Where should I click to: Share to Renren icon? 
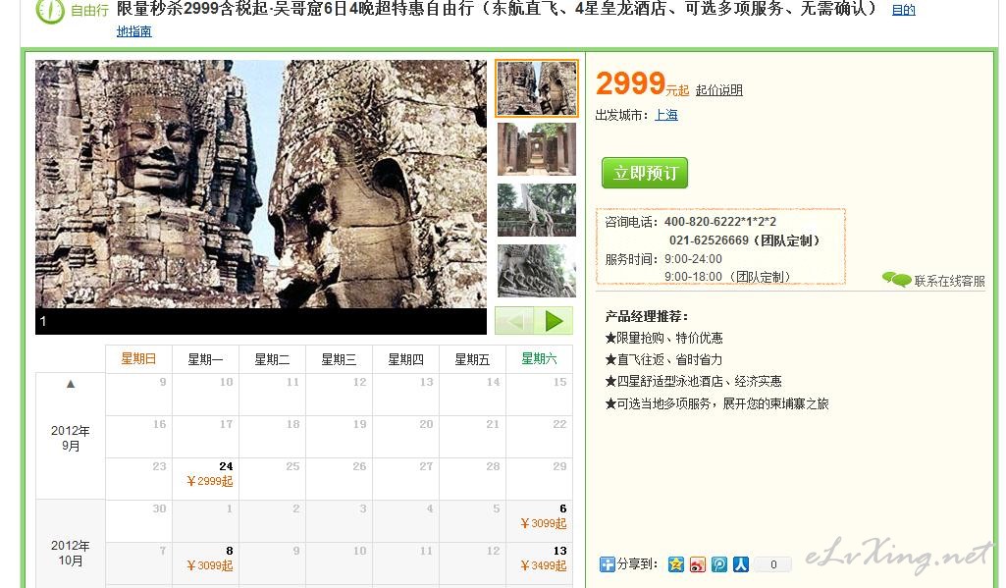(741, 564)
